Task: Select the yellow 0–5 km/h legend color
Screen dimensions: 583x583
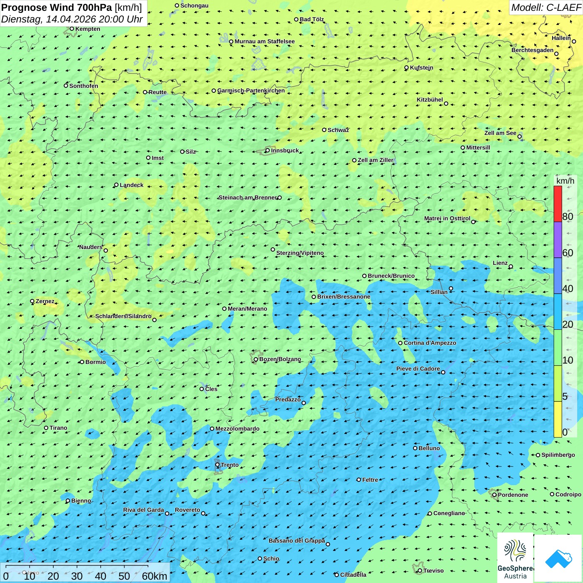Action: pos(558,419)
